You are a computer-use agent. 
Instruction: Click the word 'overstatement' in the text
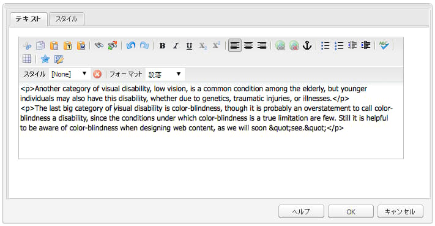click(327, 108)
